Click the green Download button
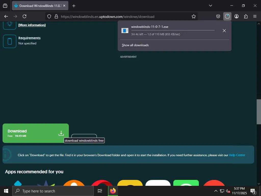 (36, 133)
